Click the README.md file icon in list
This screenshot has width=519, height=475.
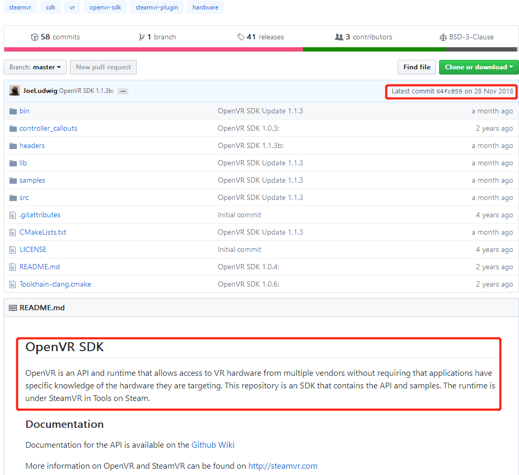coord(13,267)
